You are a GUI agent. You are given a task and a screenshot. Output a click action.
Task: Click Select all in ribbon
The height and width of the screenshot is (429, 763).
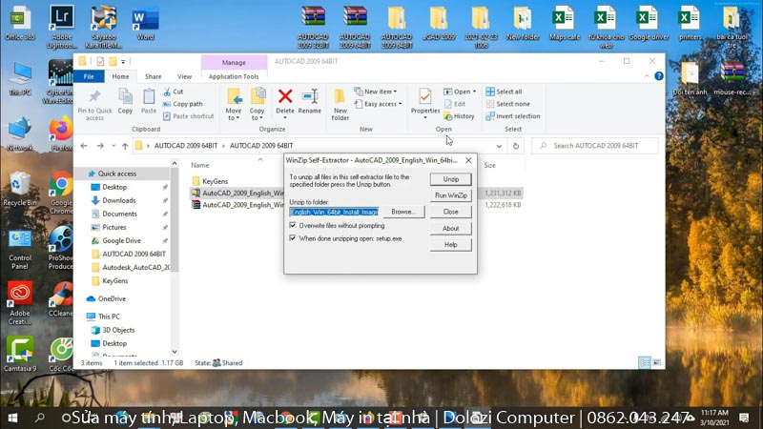(504, 92)
